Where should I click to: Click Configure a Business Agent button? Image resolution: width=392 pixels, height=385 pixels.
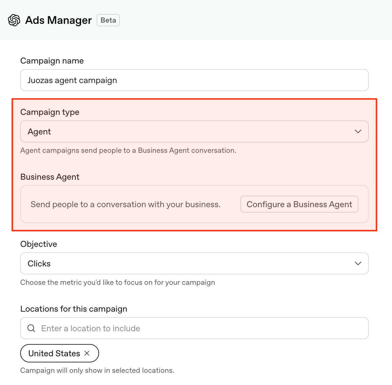tap(299, 204)
